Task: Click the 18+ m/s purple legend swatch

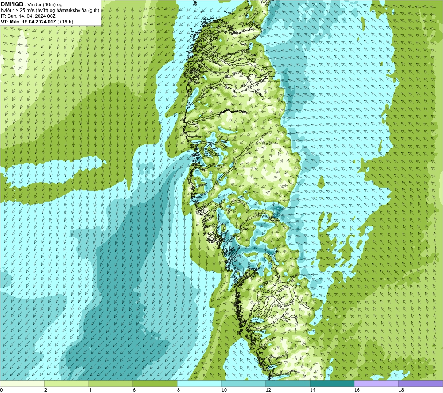Action: point(421,384)
